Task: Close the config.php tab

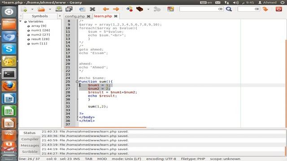Action: click(89, 16)
